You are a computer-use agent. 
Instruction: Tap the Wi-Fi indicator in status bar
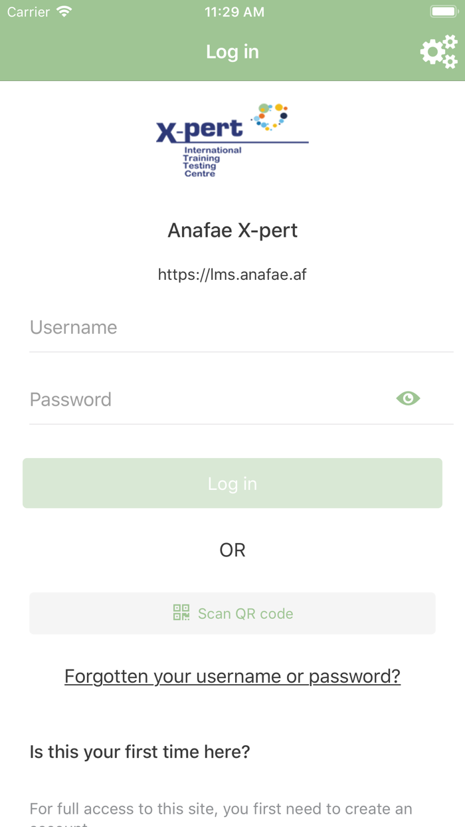(x=63, y=11)
